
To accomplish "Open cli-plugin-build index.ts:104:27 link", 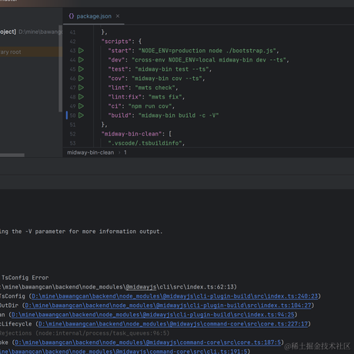I will click(168, 306).
